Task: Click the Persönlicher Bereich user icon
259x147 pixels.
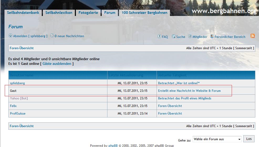Action: (x=212, y=36)
